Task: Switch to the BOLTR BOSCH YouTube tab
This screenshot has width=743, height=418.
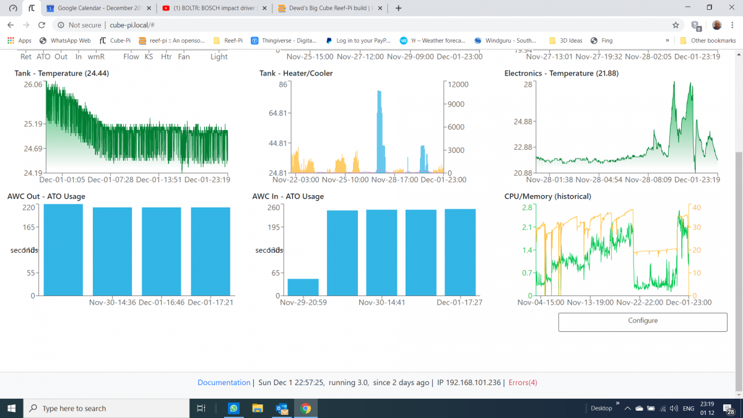Action: 214,8
